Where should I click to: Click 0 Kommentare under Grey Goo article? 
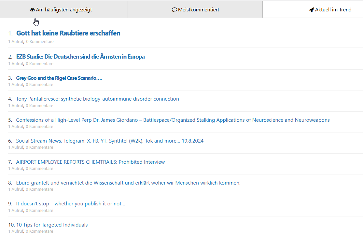40,85
